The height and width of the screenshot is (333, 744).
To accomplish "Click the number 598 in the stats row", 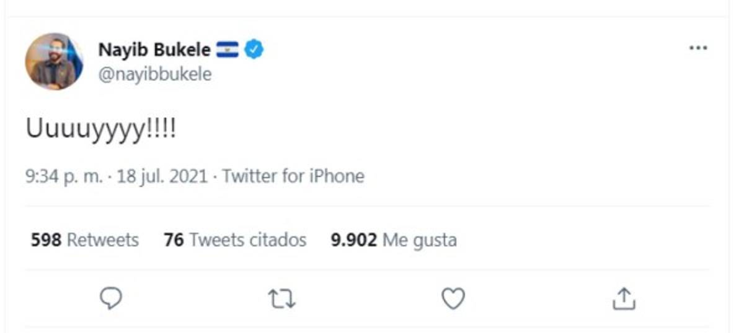I will [46, 240].
